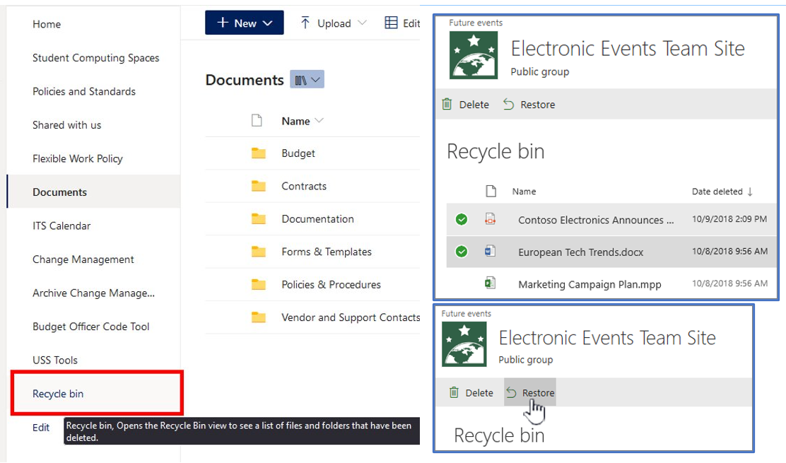Screen dimensions: 786x463
Task: Click the Edit link below the navigation list
Action: coord(41,427)
